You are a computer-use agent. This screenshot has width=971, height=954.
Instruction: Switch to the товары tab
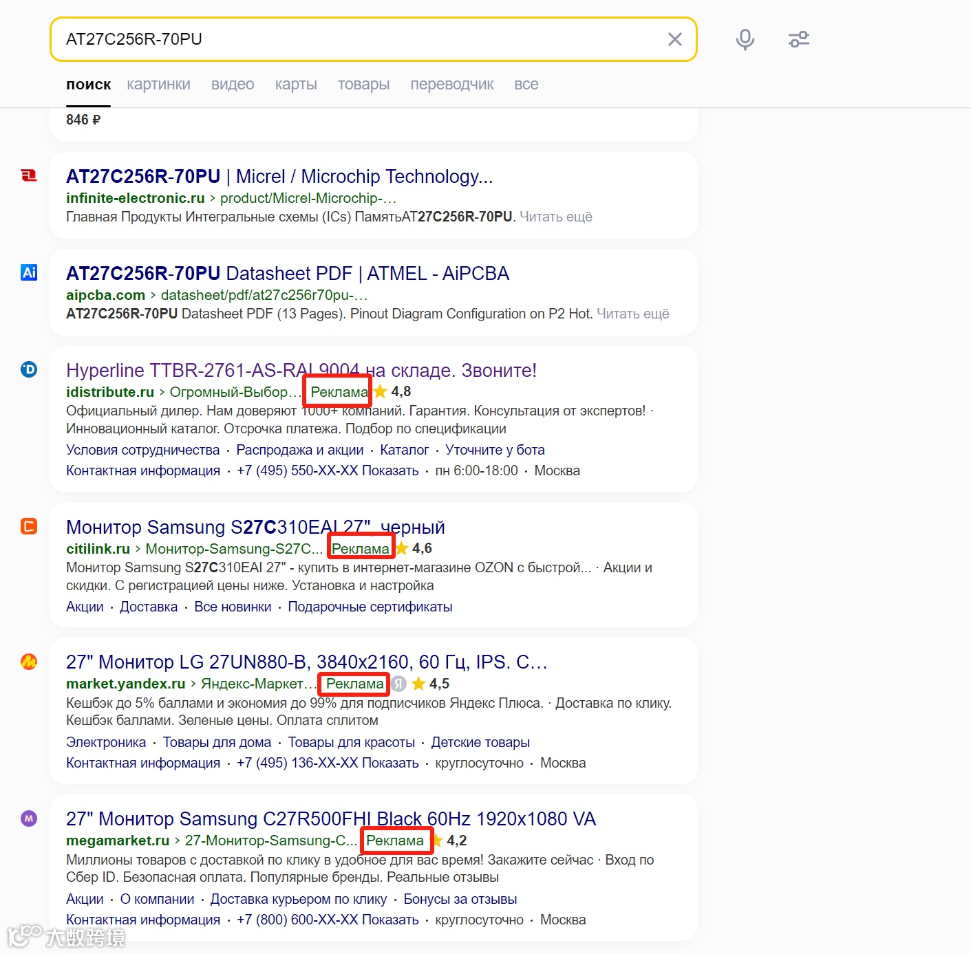coord(363,85)
